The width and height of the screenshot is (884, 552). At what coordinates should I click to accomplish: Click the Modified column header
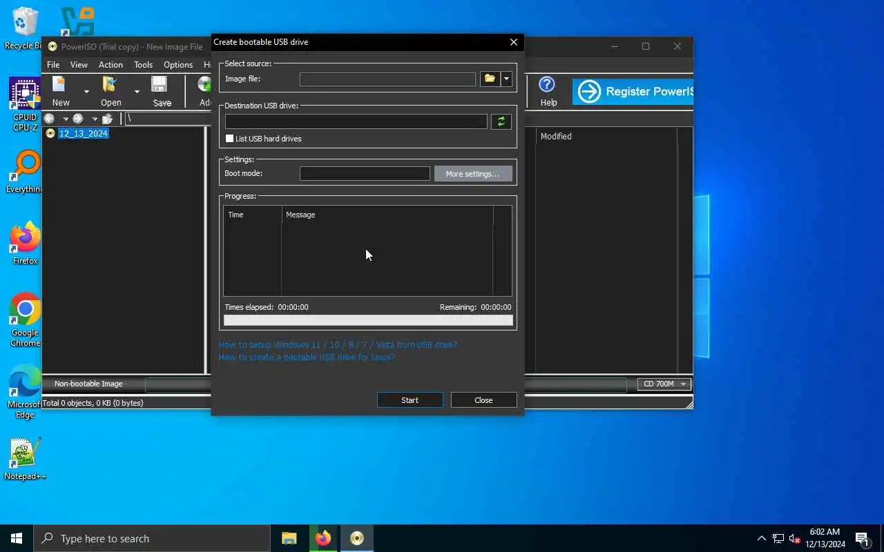coord(556,136)
